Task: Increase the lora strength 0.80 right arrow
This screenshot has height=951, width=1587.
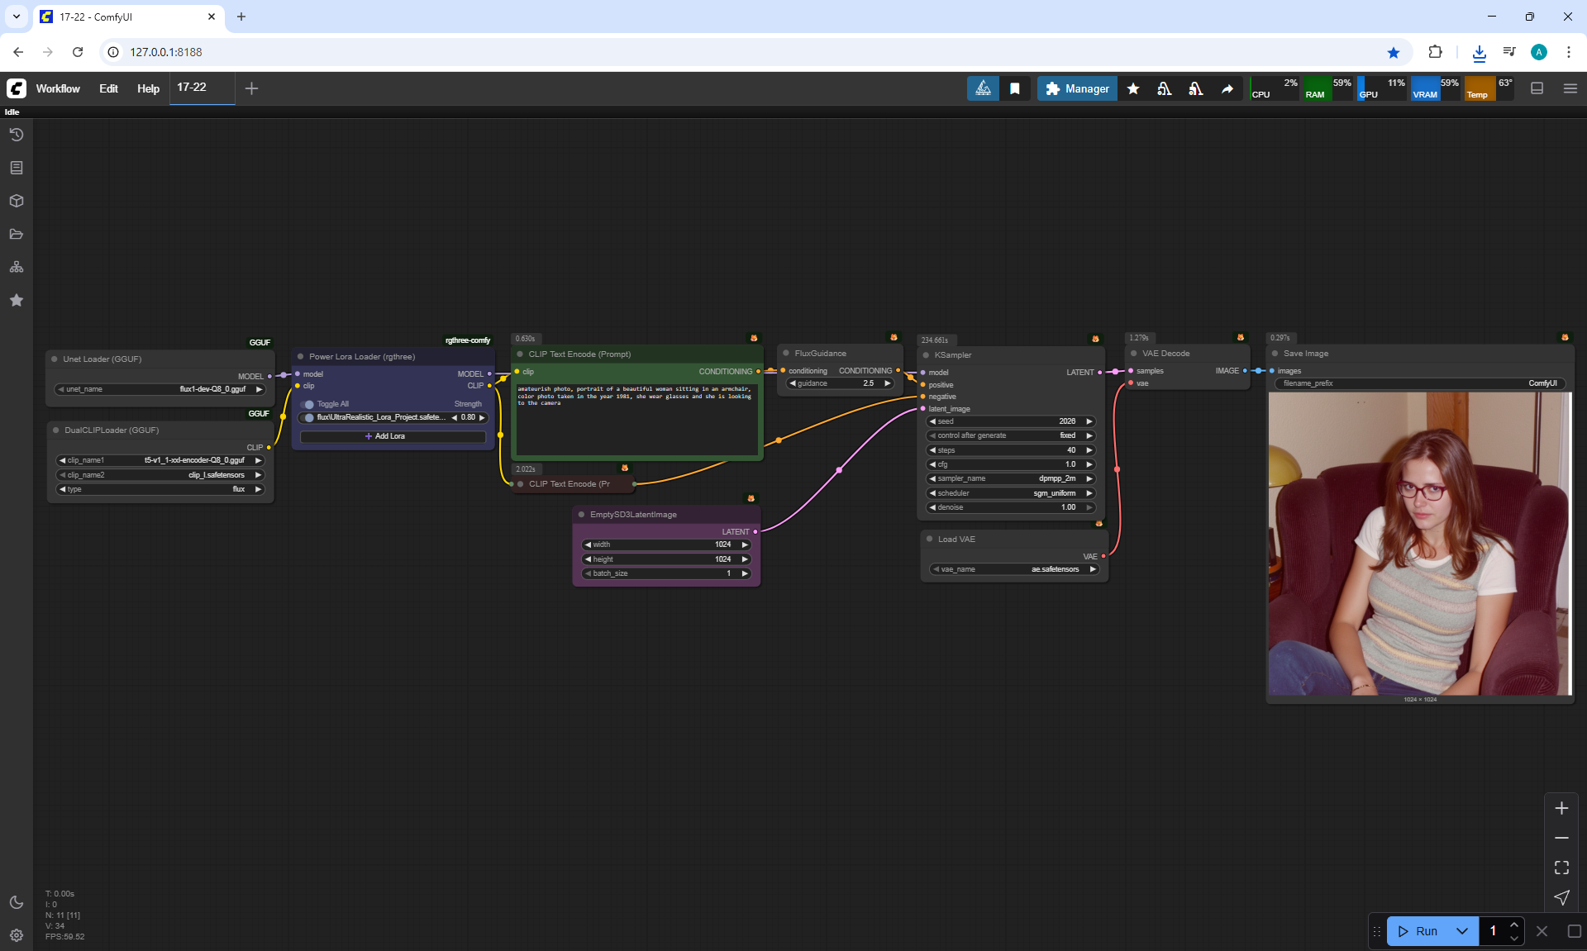Action: [x=483, y=417]
